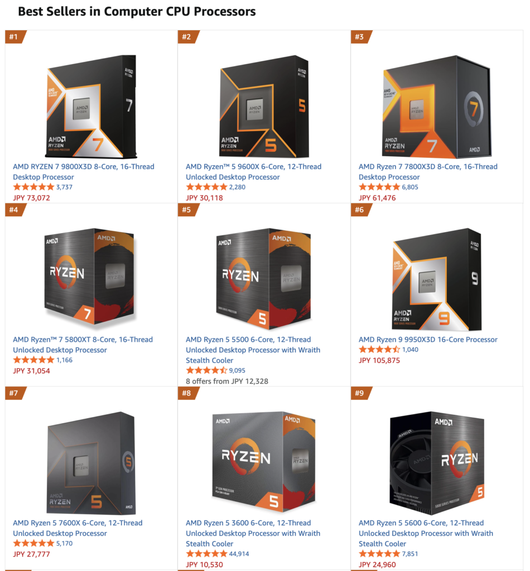Open AMD Ryzen 5 3600 title link

253,533
